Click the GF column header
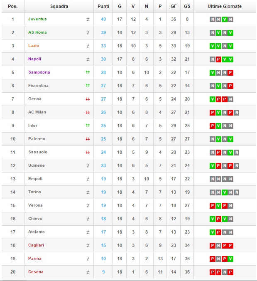Image resolution: width=257 pixels, height=281 pixels. click(x=174, y=6)
